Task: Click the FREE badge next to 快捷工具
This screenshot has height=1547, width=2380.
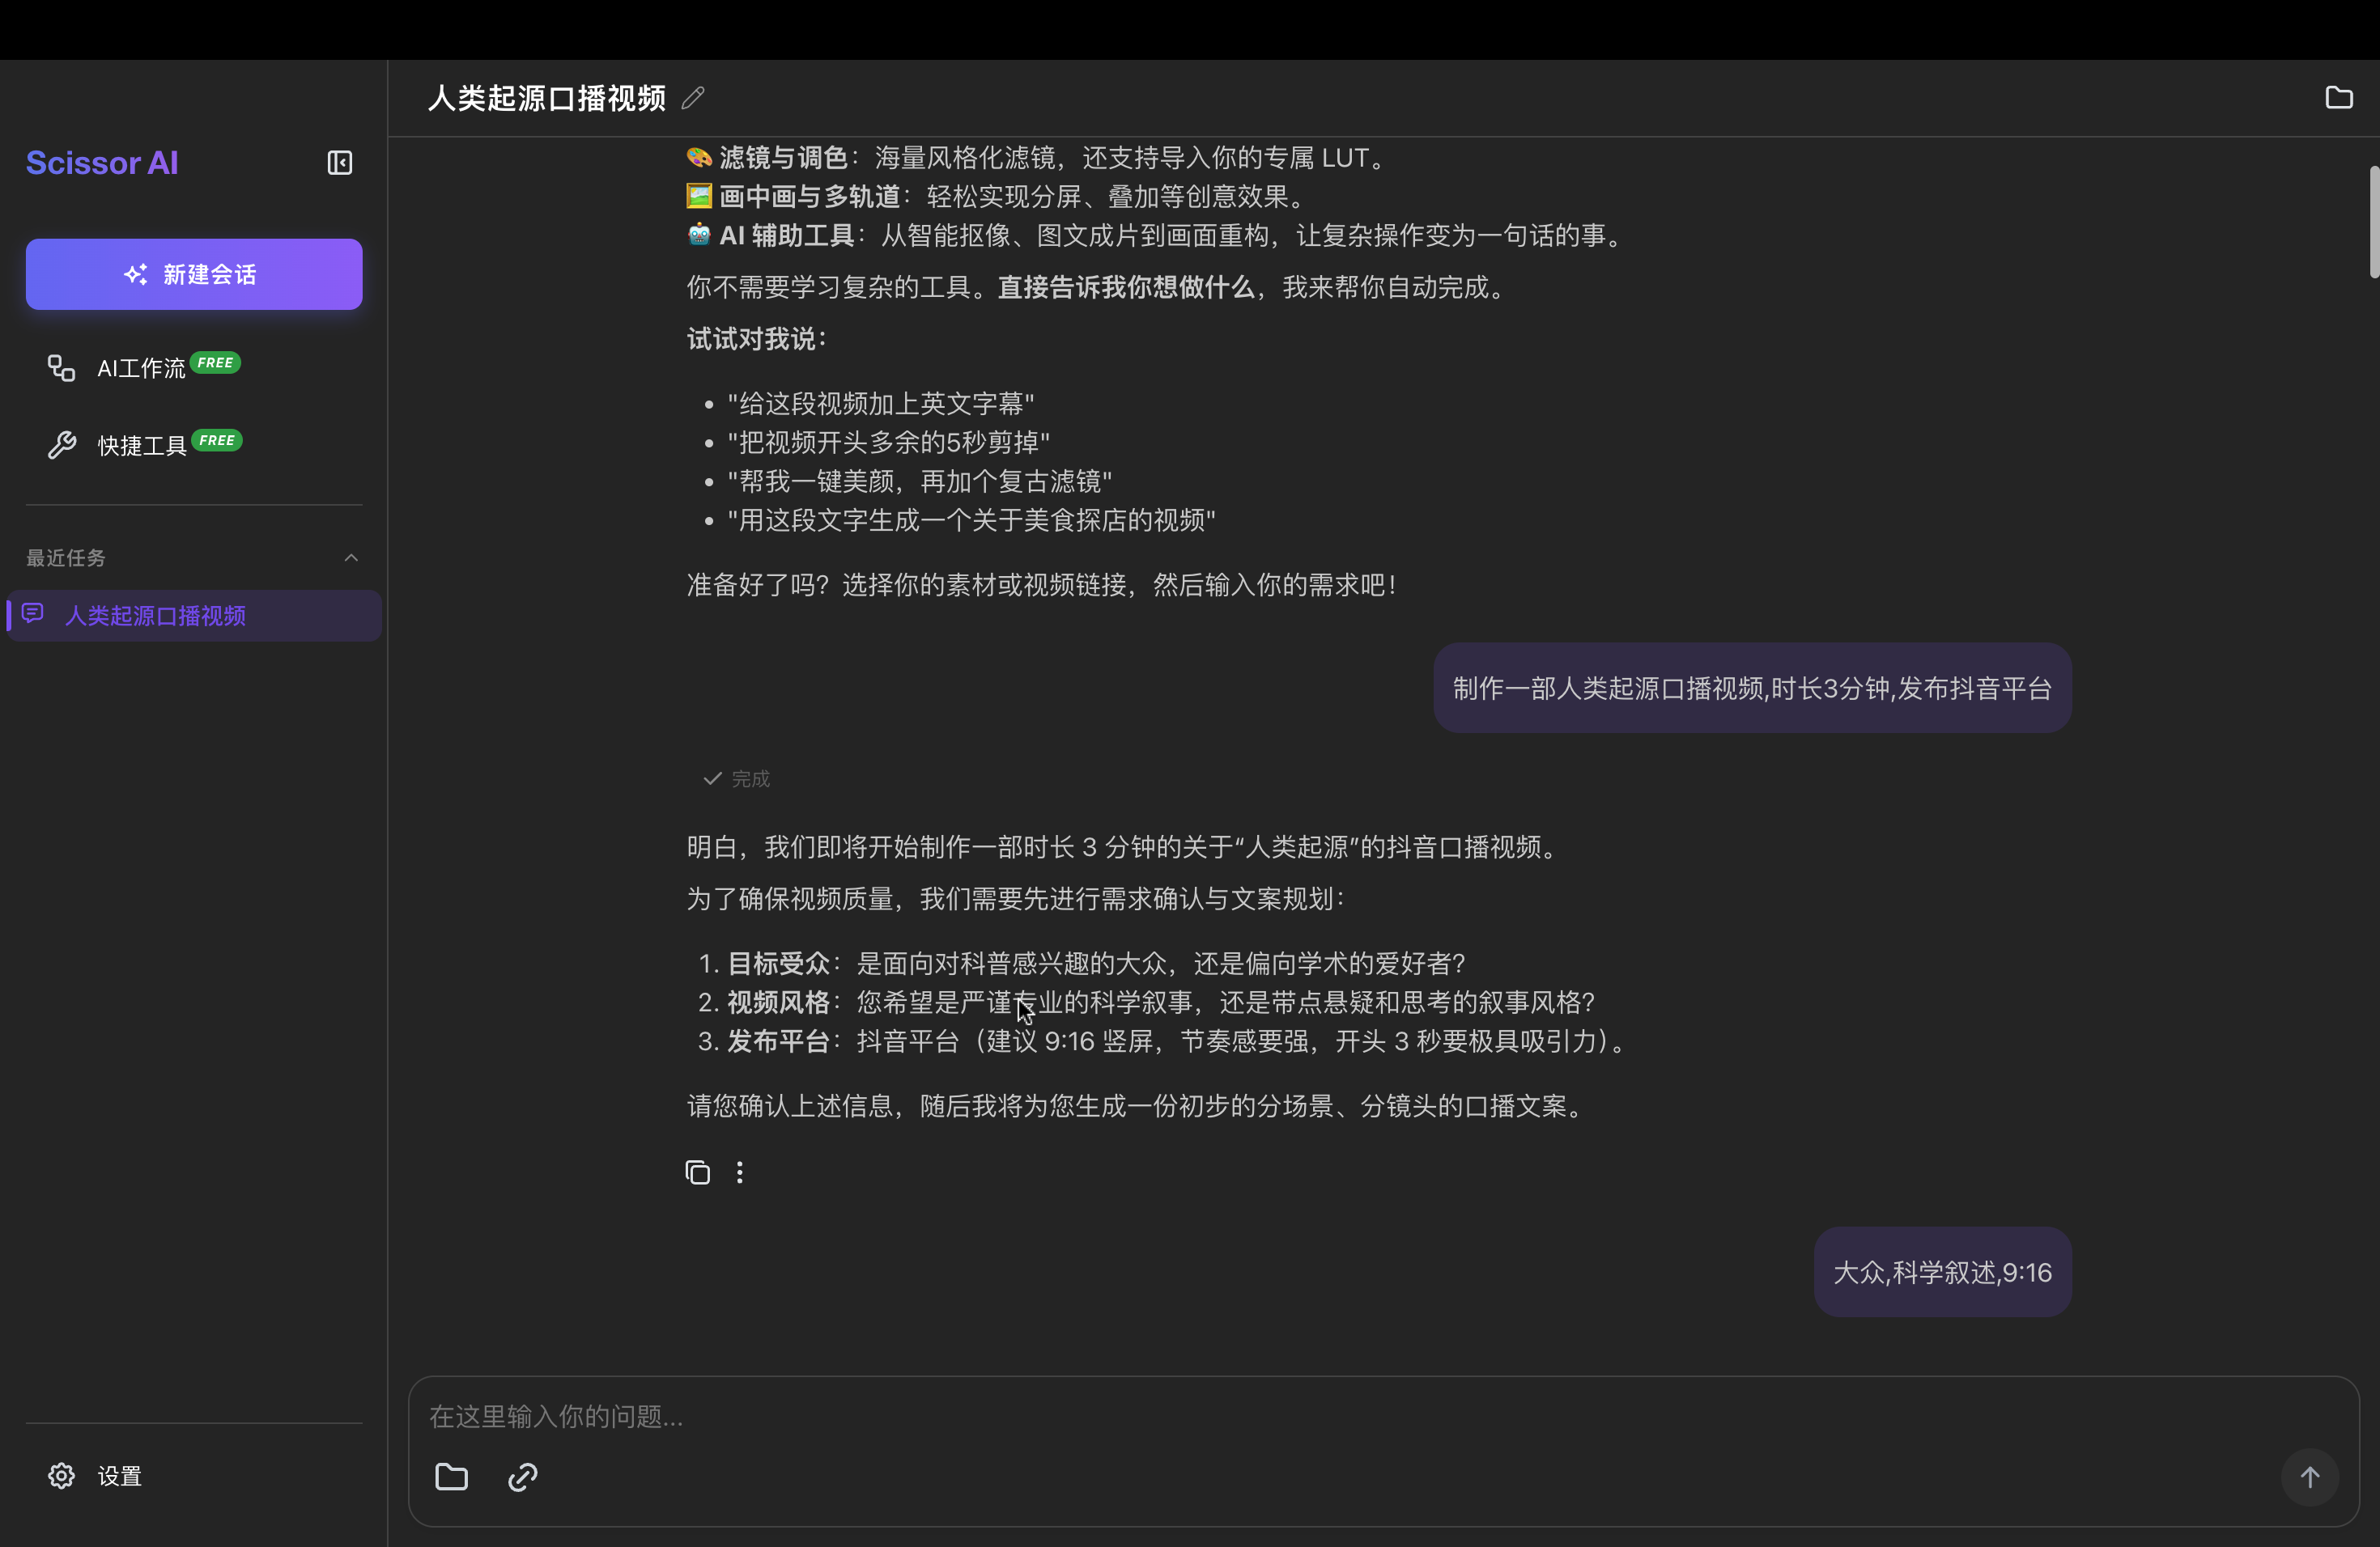Action: coord(218,439)
